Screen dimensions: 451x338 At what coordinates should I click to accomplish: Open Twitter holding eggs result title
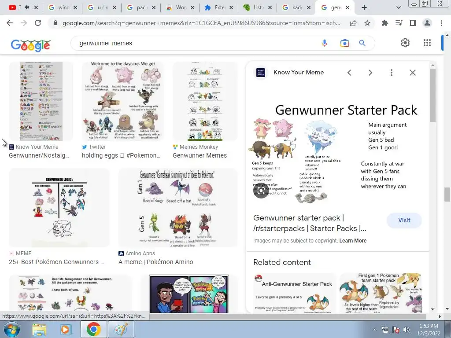tap(121, 155)
